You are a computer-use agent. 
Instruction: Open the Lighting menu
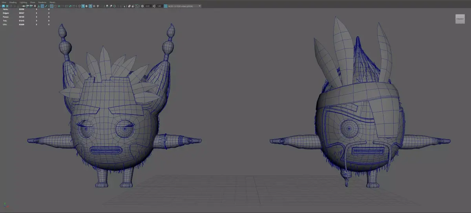click(23, 2)
